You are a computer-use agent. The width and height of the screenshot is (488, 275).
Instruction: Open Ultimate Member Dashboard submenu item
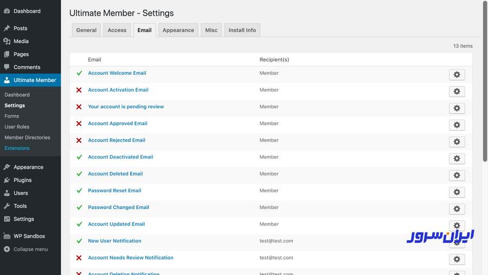click(17, 95)
